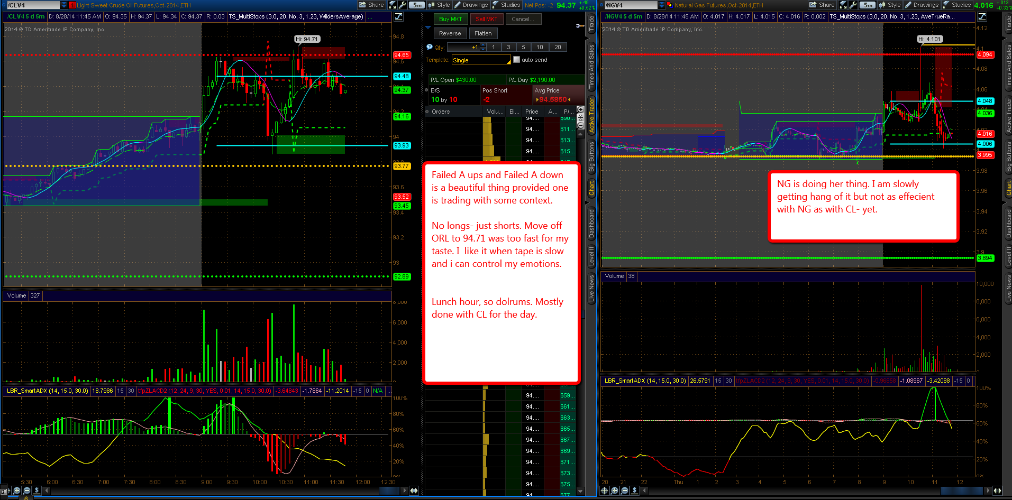Collapse the Active Trader buttons section triangle
The width and height of the screenshot is (1012, 500).
pos(428,28)
